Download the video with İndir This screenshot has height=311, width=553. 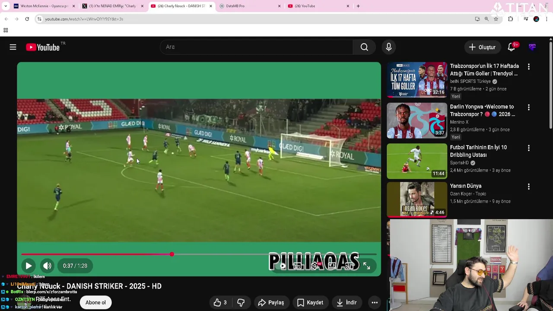click(347, 302)
